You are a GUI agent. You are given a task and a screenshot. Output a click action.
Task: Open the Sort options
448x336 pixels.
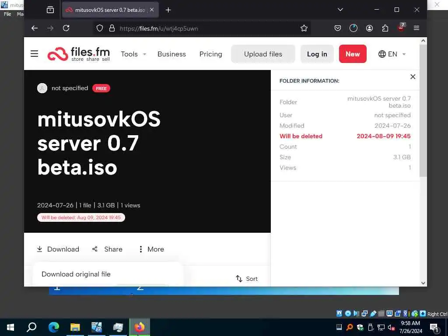[x=247, y=279]
